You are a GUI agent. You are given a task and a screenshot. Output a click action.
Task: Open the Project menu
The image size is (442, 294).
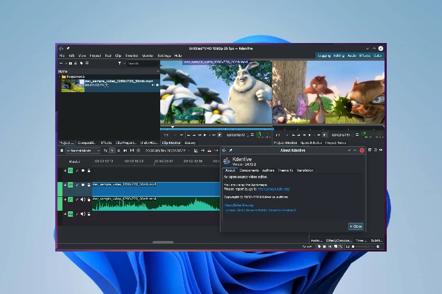tap(95, 56)
